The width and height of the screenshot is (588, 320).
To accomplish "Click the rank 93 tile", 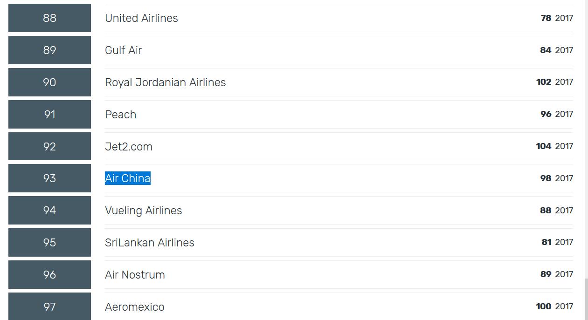I will (x=49, y=178).
